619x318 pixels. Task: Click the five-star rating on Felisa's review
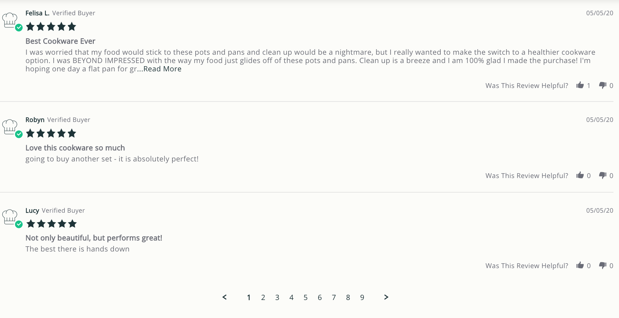51,27
